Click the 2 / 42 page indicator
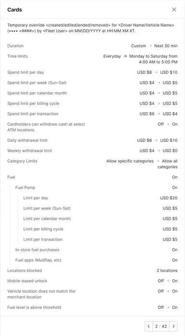185x336 pixels. click(x=161, y=326)
